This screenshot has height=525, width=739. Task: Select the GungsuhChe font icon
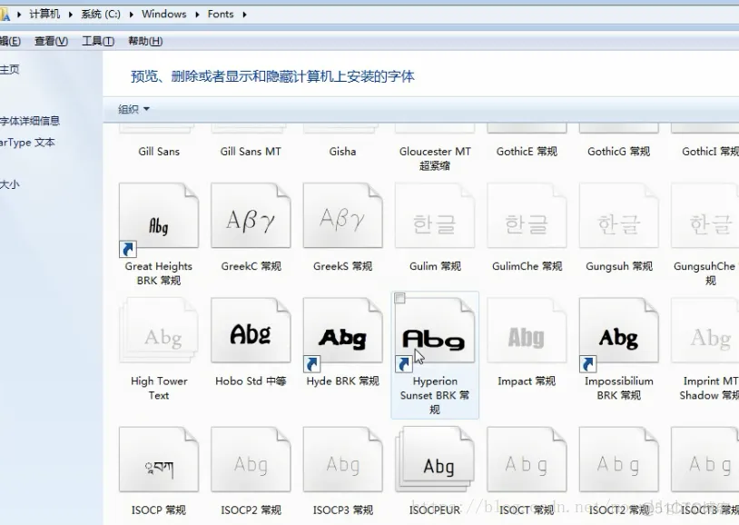pyautogui.click(x=705, y=215)
